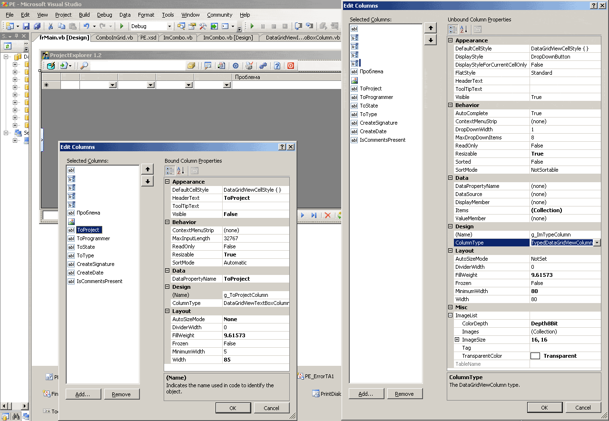Click Add... in the Unbound Column Properties dialog
This screenshot has width=609, height=421.
tap(366, 393)
